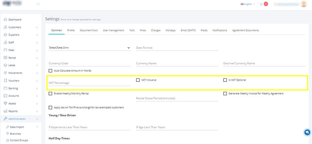Enable the VAT Inclusive checkbox
The height and width of the screenshot is (144, 312).
(138, 80)
